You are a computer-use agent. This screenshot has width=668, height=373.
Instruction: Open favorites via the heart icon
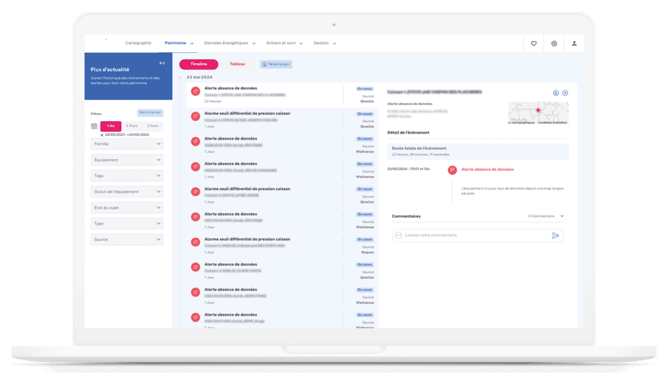pos(534,44)
